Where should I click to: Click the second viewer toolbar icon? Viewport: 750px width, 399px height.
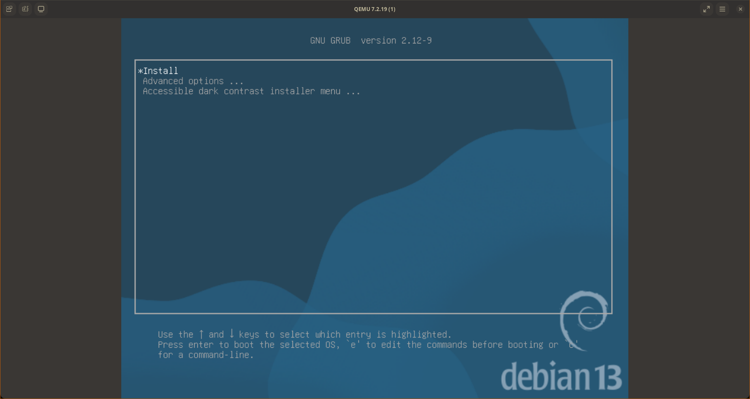click(x=25, y=9)
